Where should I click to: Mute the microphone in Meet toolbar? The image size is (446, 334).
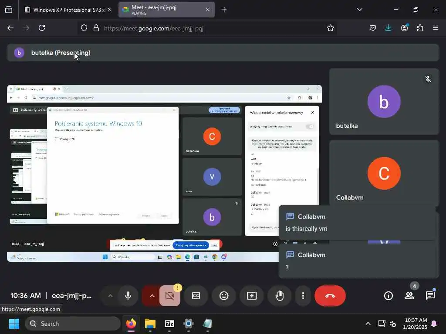pos(128,296)
